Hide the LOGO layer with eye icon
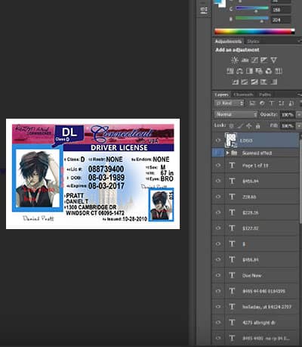302x347 pixels. 218,141
